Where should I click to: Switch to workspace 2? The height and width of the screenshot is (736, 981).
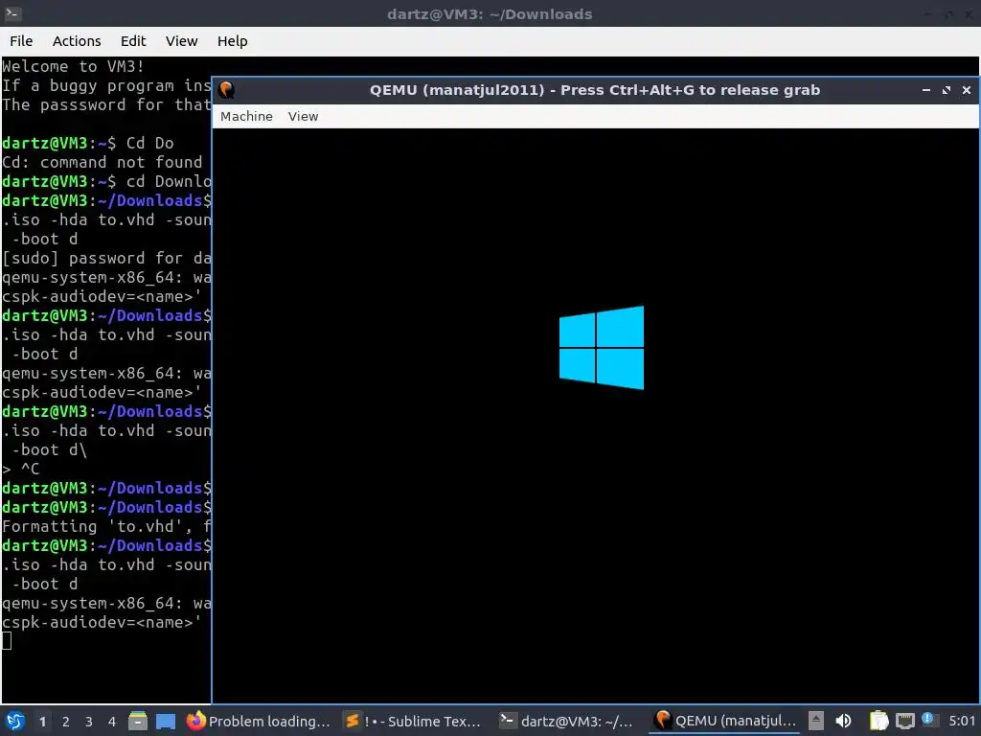(x=66, y=722)
